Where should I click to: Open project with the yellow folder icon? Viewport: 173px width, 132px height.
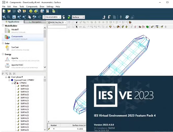click(x=9, y=11)
